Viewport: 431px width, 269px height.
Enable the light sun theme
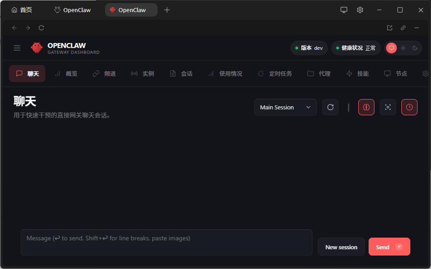403,48
